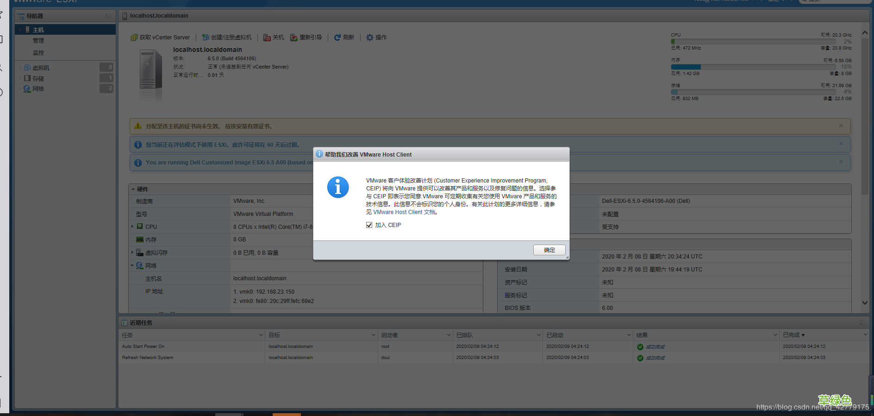This screenshot has width=874, height=416.
Task: Click the 网络 globe icon in hardware list
Action: (x=140, y=265)
